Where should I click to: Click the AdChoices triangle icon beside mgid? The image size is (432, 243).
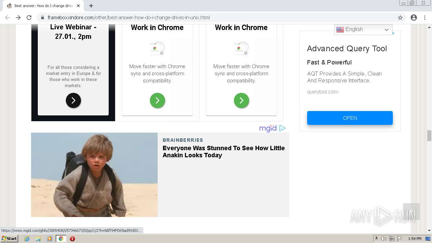click(x=282, y=128)
